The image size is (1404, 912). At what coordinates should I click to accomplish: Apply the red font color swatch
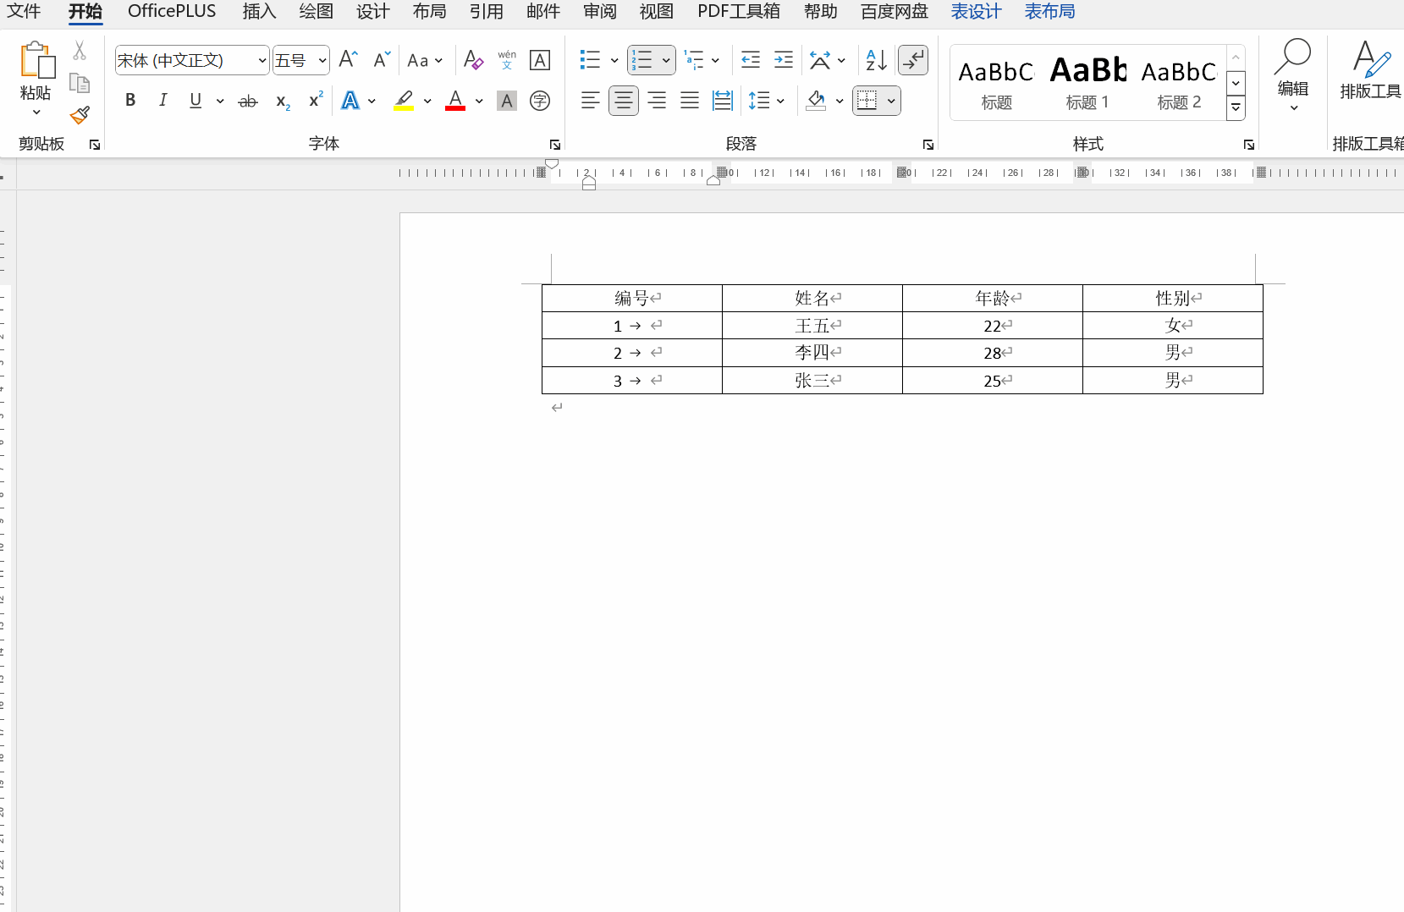click(455, 102)
